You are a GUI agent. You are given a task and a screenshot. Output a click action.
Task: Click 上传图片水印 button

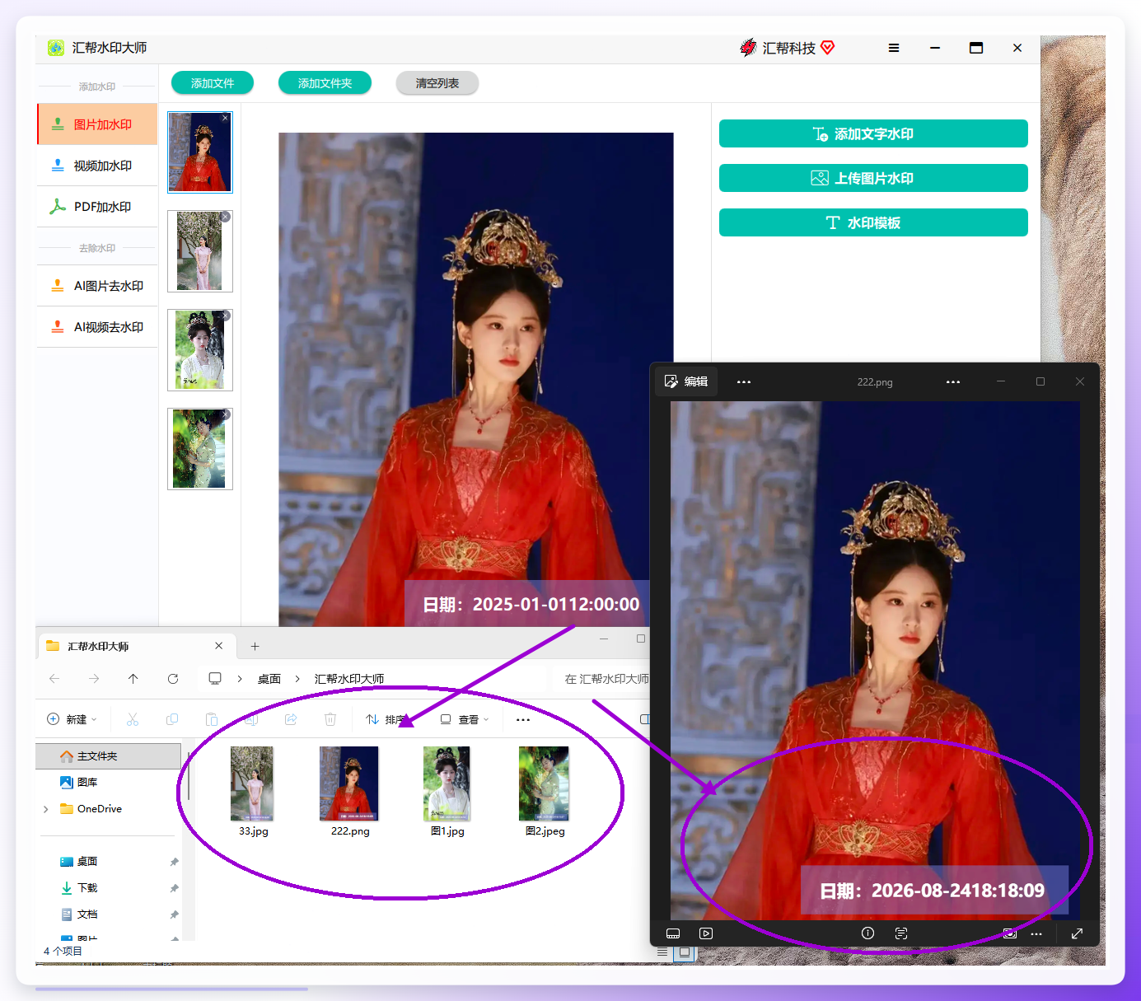873,178
